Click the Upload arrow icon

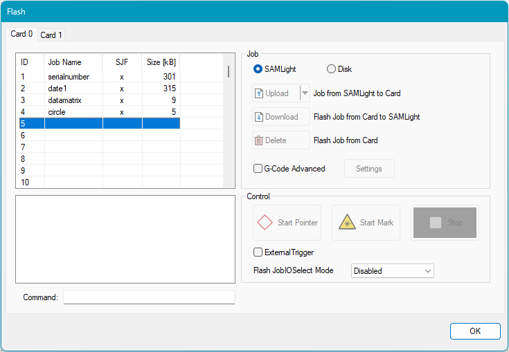pos(259,93)
